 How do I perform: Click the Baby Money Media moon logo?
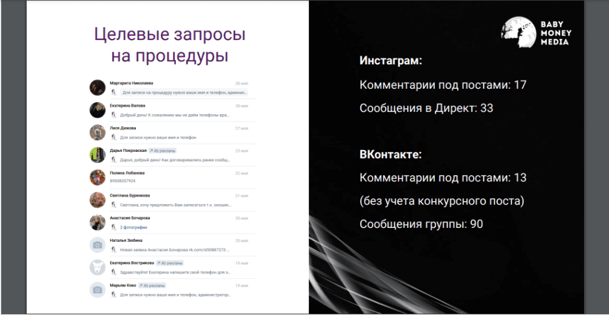coord(518,32)
